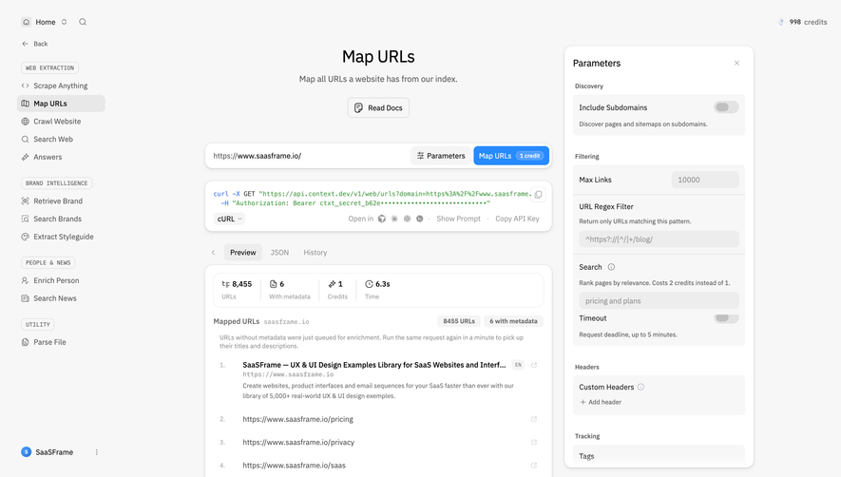Copy the cURL code snippet via copy icon
Viewport: 841px width, 477px height.
[539, 194]
